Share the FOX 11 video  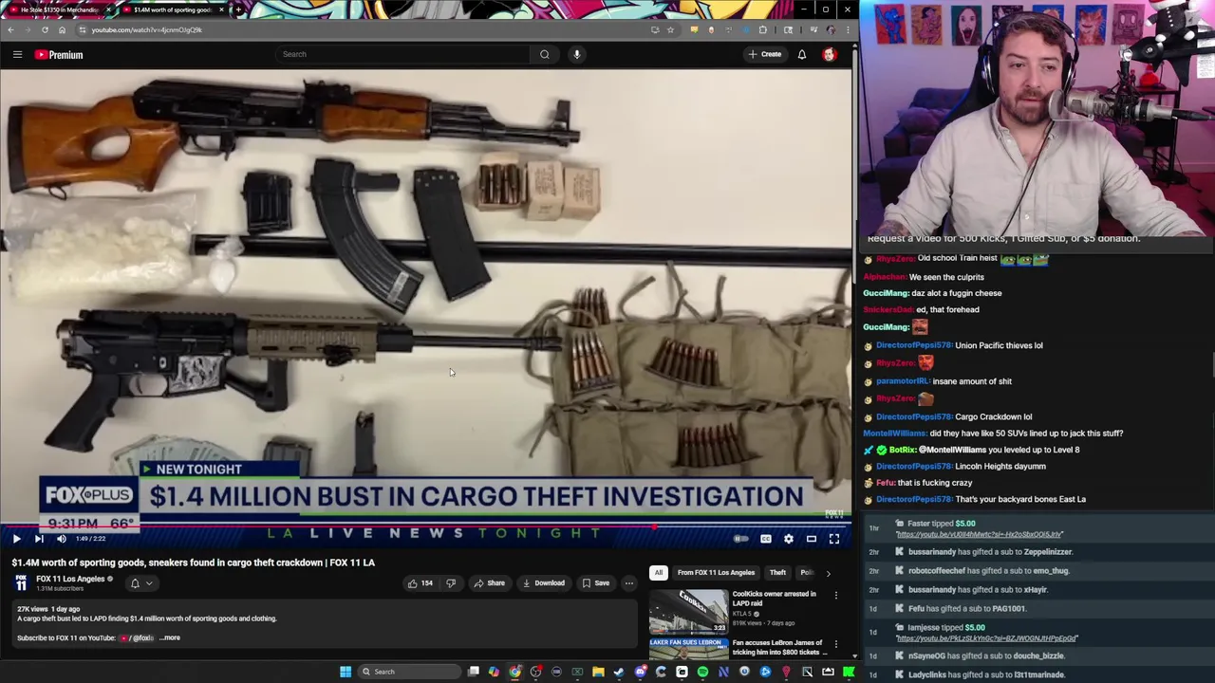[489, 583]
